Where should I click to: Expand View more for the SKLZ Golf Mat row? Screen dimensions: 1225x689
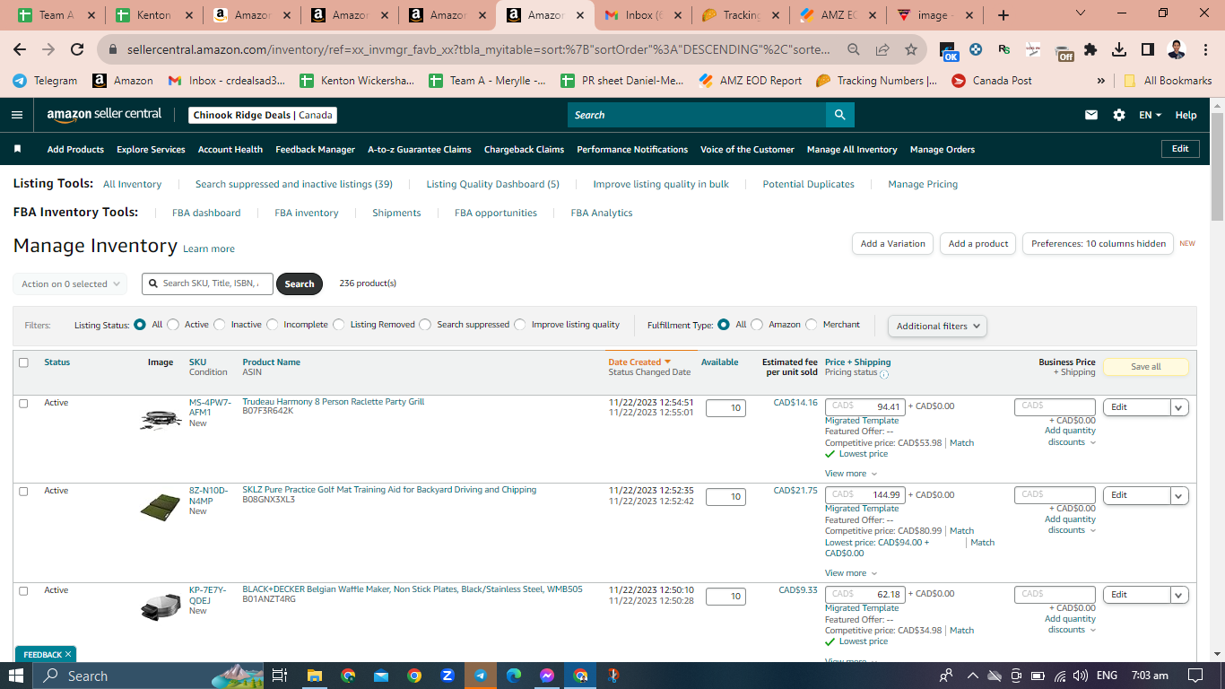pyautogui.click(x=851, y=573)
